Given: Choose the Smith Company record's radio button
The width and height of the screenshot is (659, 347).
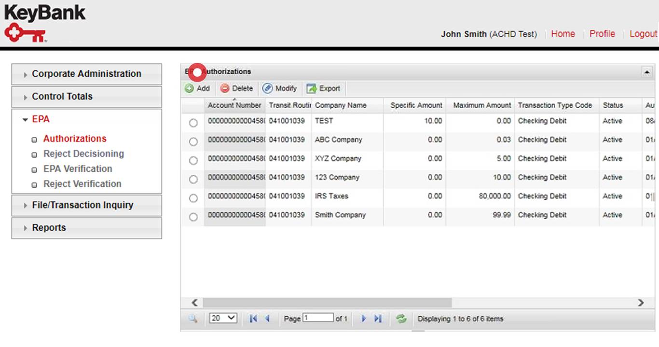Looking at the screenshot, I should click(193, 217).
